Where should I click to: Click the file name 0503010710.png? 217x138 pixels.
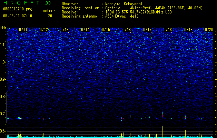coord(18,9)
